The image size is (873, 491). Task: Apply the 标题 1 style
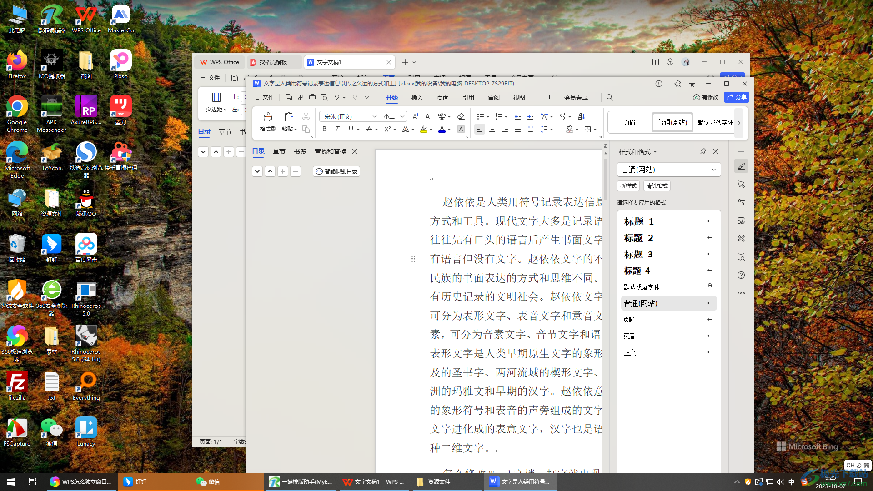[668, 221]
